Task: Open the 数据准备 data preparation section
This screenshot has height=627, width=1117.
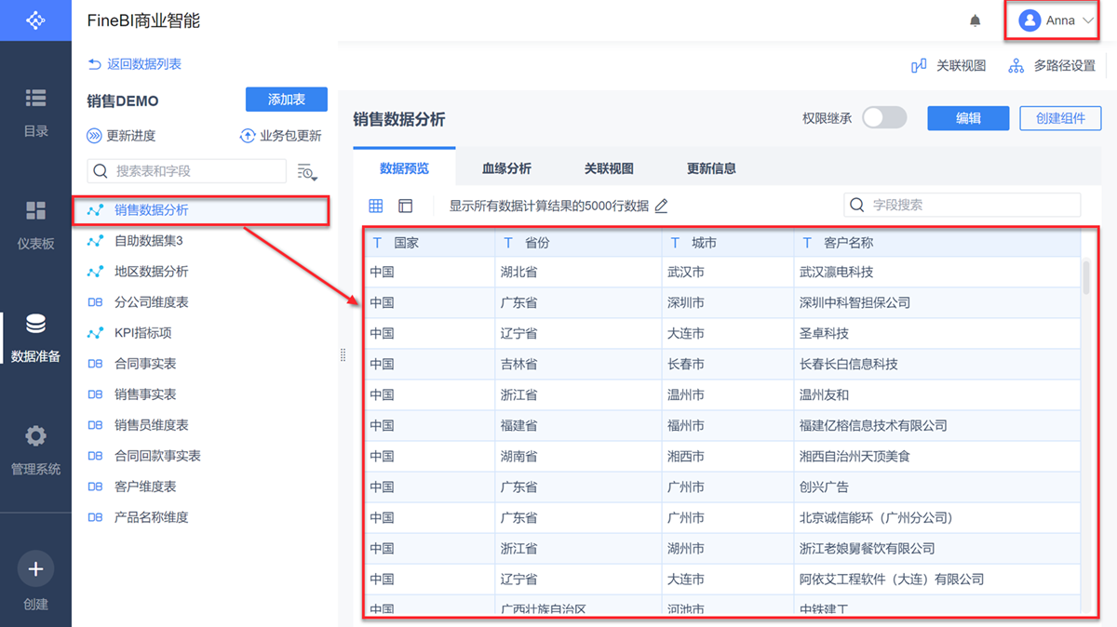Action: 35,338
